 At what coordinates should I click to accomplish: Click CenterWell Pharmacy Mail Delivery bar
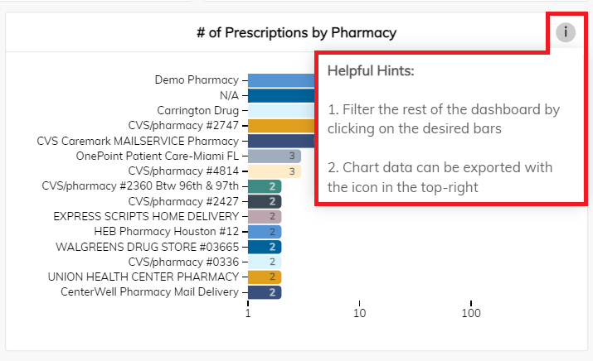click(265, 292)
